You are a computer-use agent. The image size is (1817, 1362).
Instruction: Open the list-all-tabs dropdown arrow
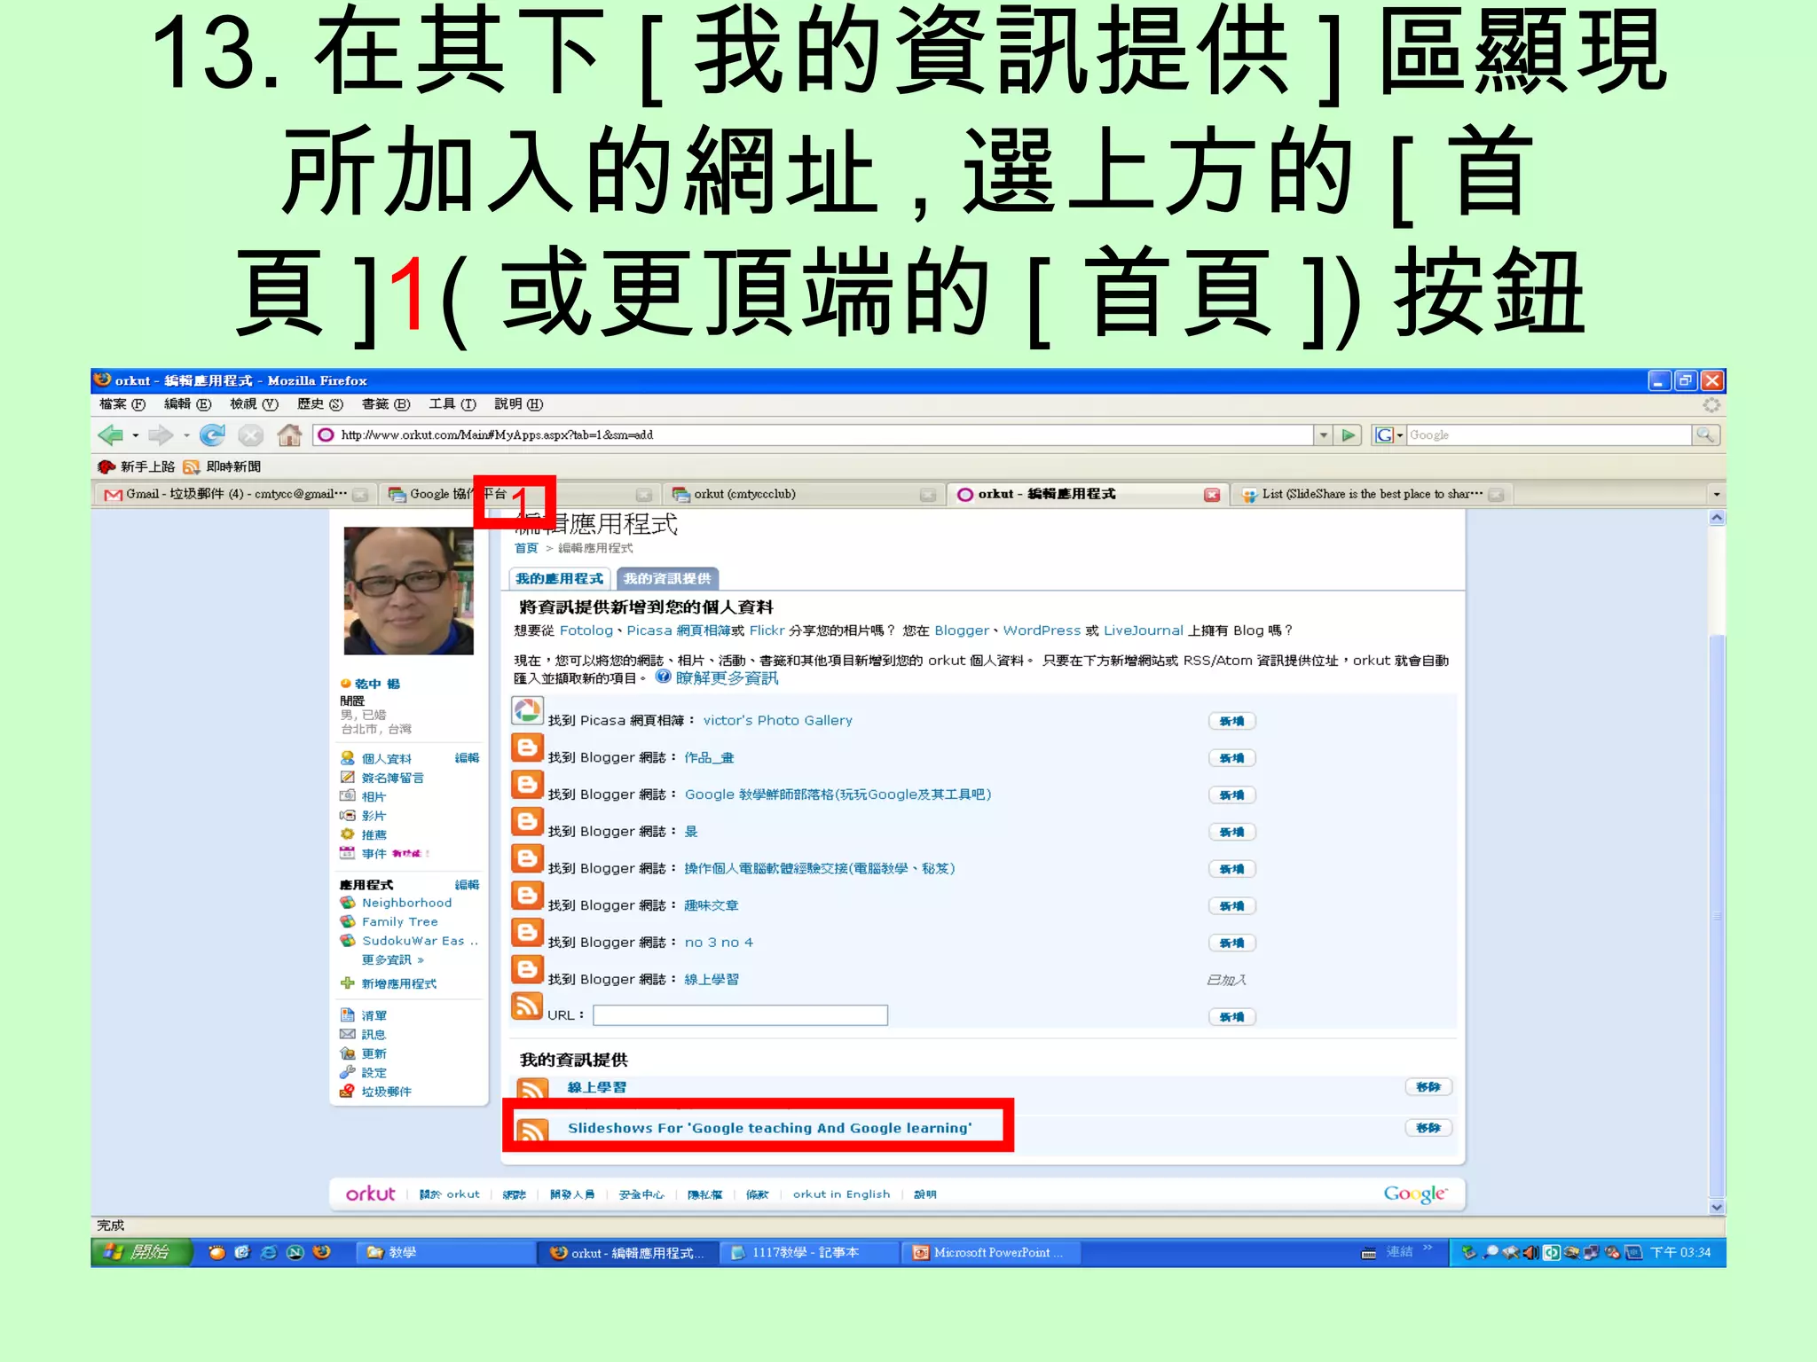click(x=1717, y=495)
